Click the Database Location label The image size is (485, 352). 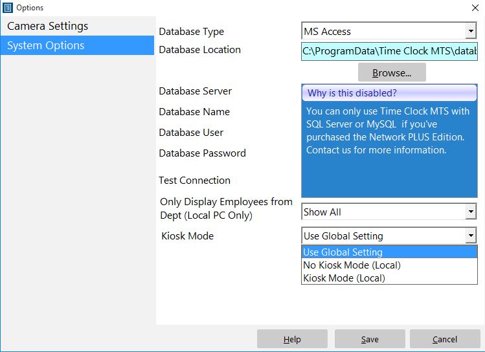click(200, 50)
